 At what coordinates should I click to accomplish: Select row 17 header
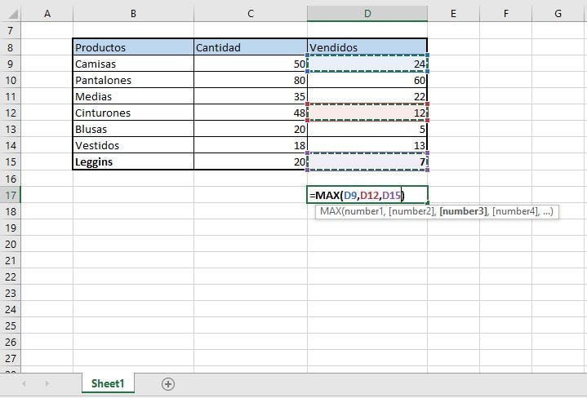[10, 195]
